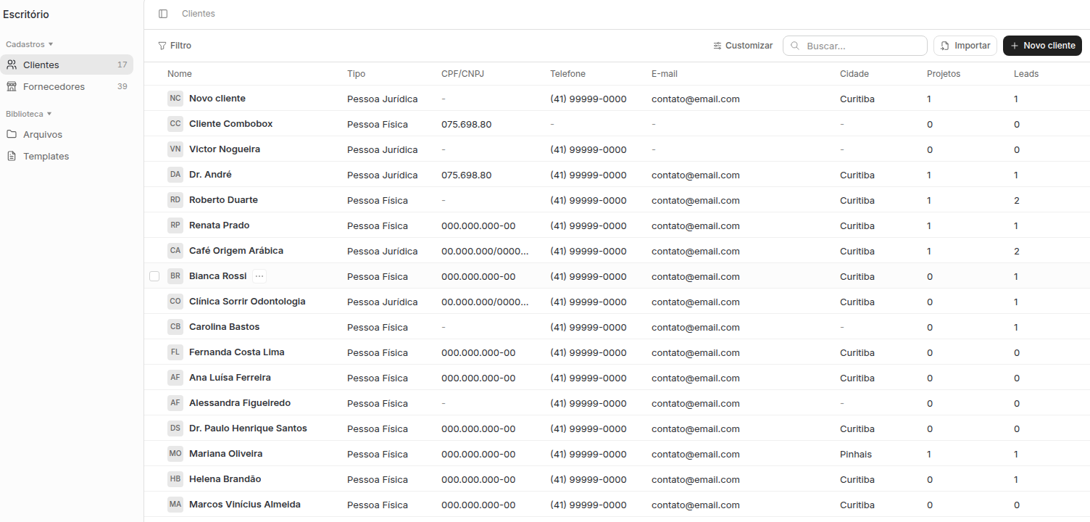This screenshot has width=1090, height=522.
Task: Open the Marcos Vinícius Almeida row
Action: (617, 504)
